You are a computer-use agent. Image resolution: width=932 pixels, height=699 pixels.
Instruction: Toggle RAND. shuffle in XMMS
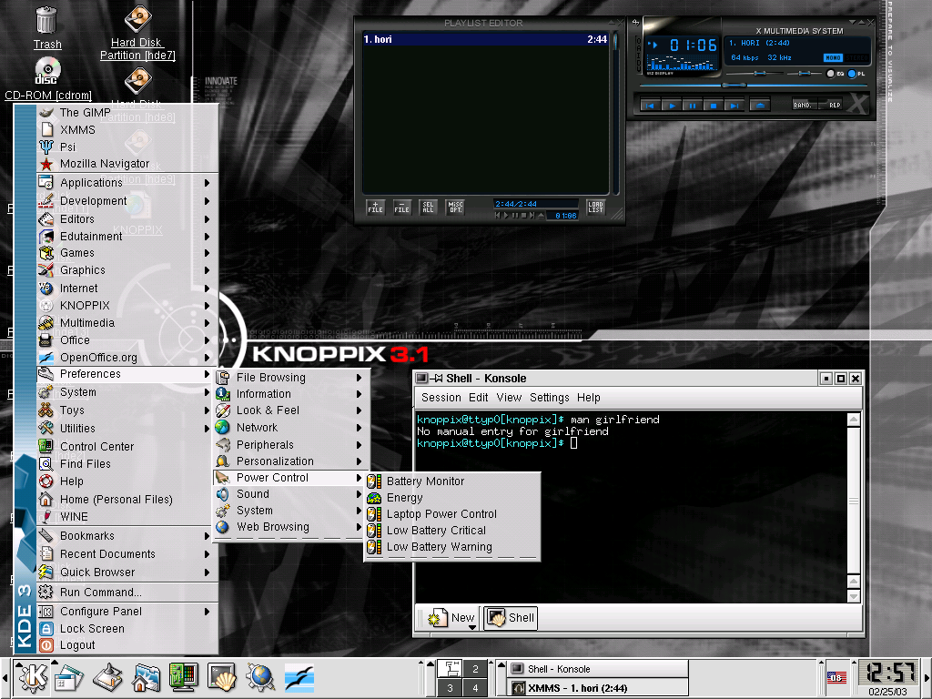click(x=803, y=105)
